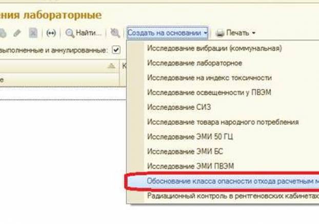Viewport: 319px width, 224px height.
Task: Select Исследование вибрации (коммунальная)
Action: (214, 48)
